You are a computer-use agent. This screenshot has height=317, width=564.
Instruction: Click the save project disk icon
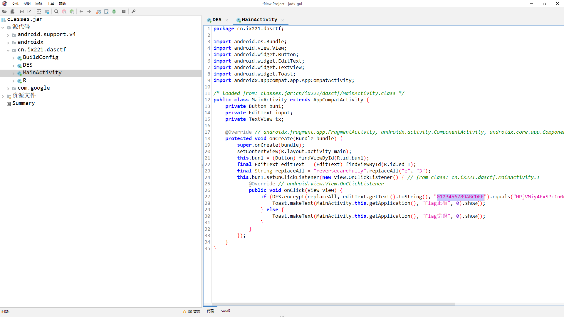(22, 11)
